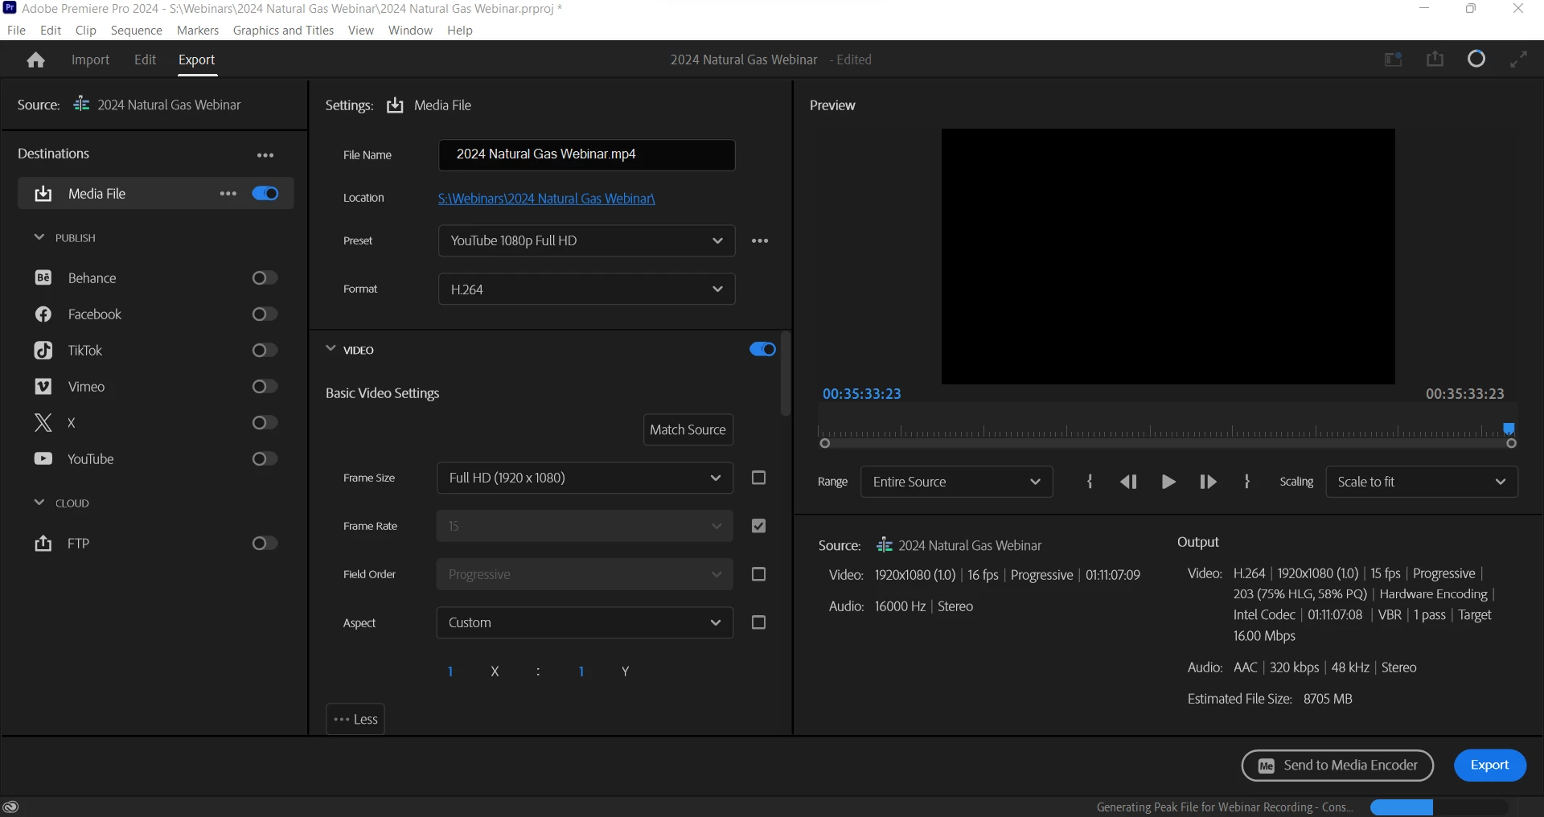This screenshot has width=1544, height=817.
Task: Open the Scaling Scale to fit dropdown
Action: click(x=1422, y=482)
